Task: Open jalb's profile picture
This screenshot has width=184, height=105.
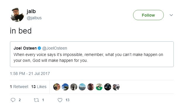Action: pyautogui.click(x=17, y=15)
